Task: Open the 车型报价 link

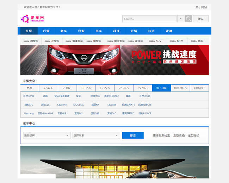Action: tap(193, 135)
